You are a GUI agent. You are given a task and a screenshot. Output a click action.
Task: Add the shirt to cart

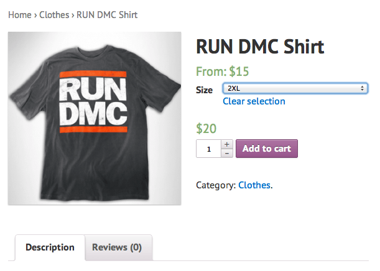[x=267, y=149]
